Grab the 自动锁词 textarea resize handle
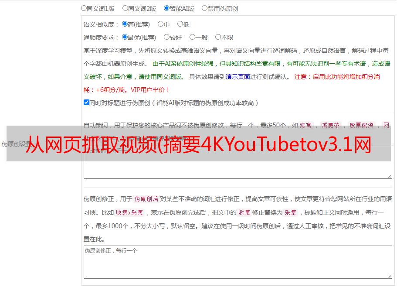This screenshot has height=287, width=397. (390, 176)
